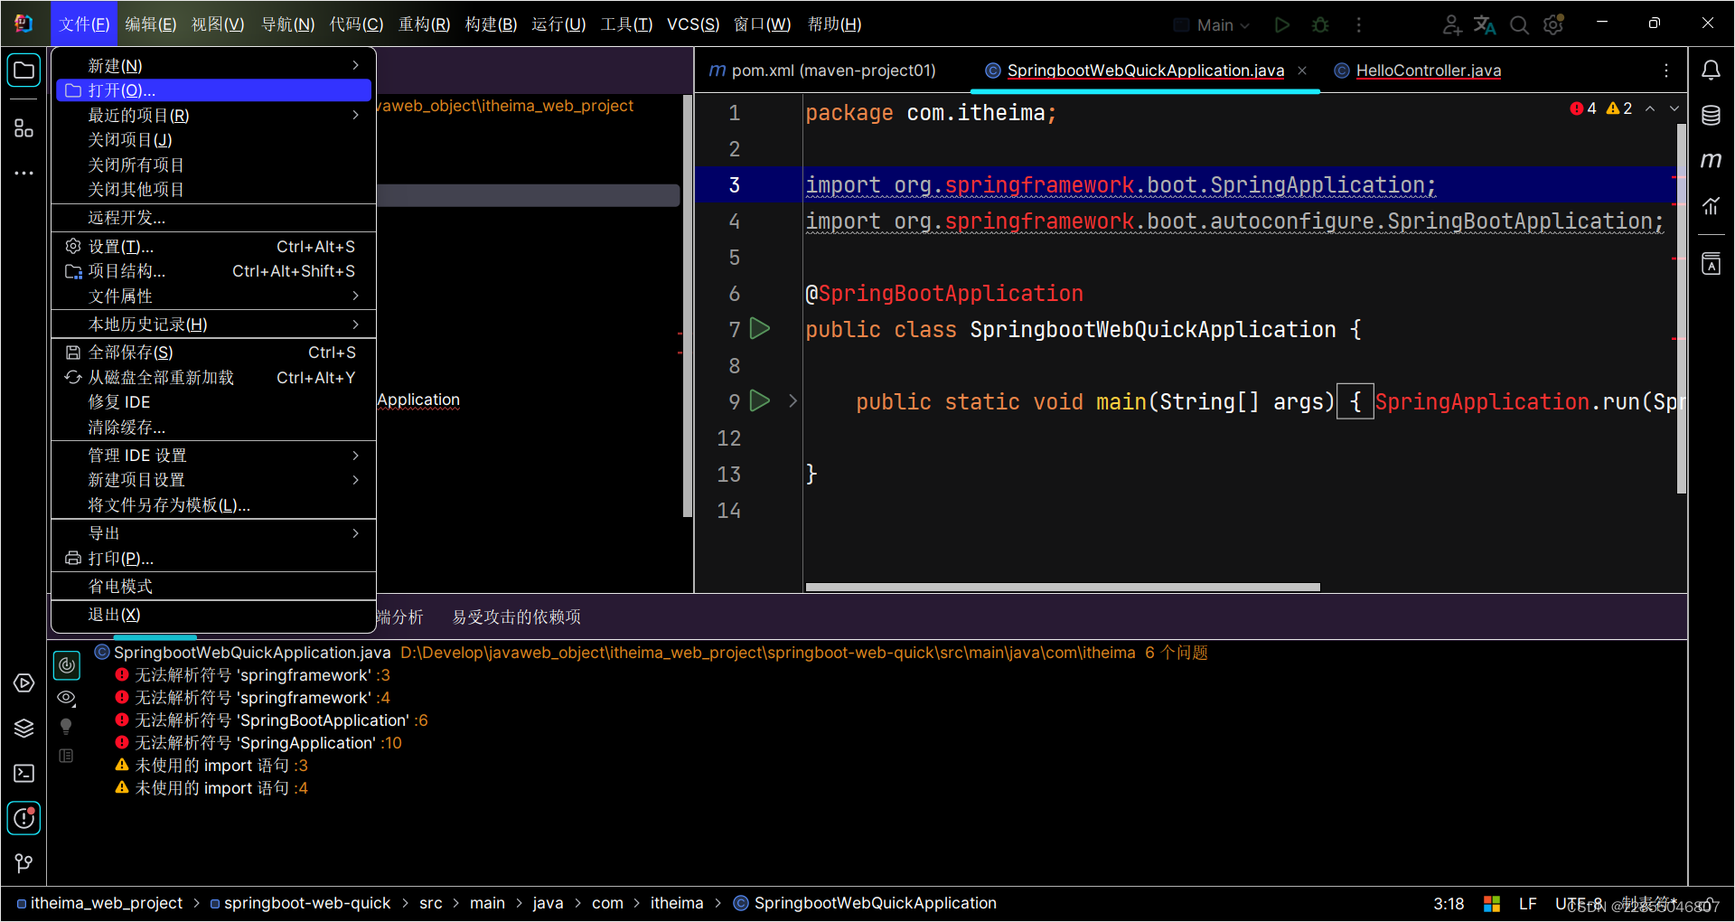Click the SpringbootWebQuickApplication.java file path link

pyautogui.click(x=251, y=652)
